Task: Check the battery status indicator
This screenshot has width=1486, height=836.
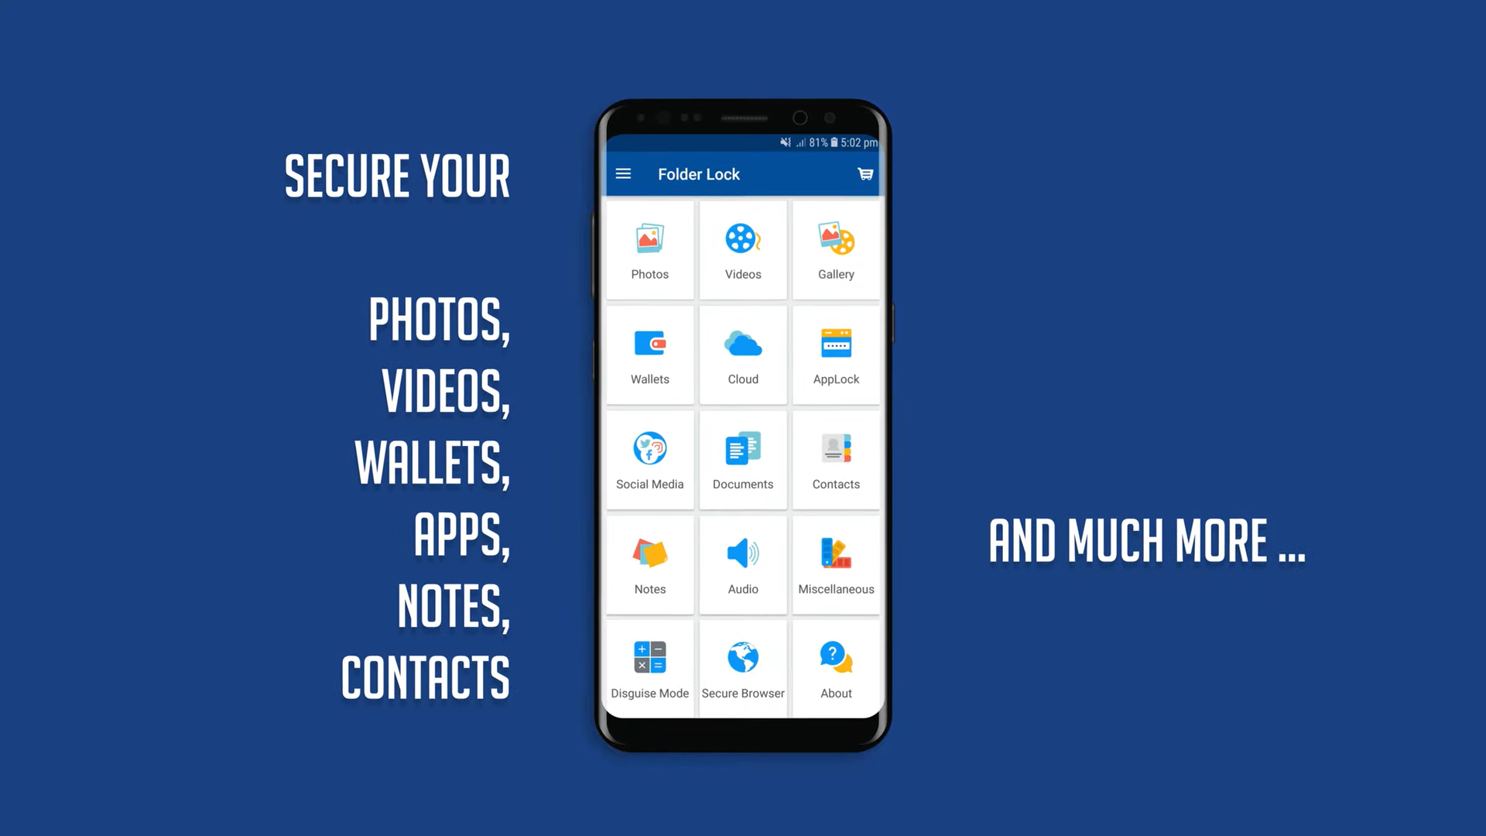Action: pyautogui.click(x=837, y=142)
